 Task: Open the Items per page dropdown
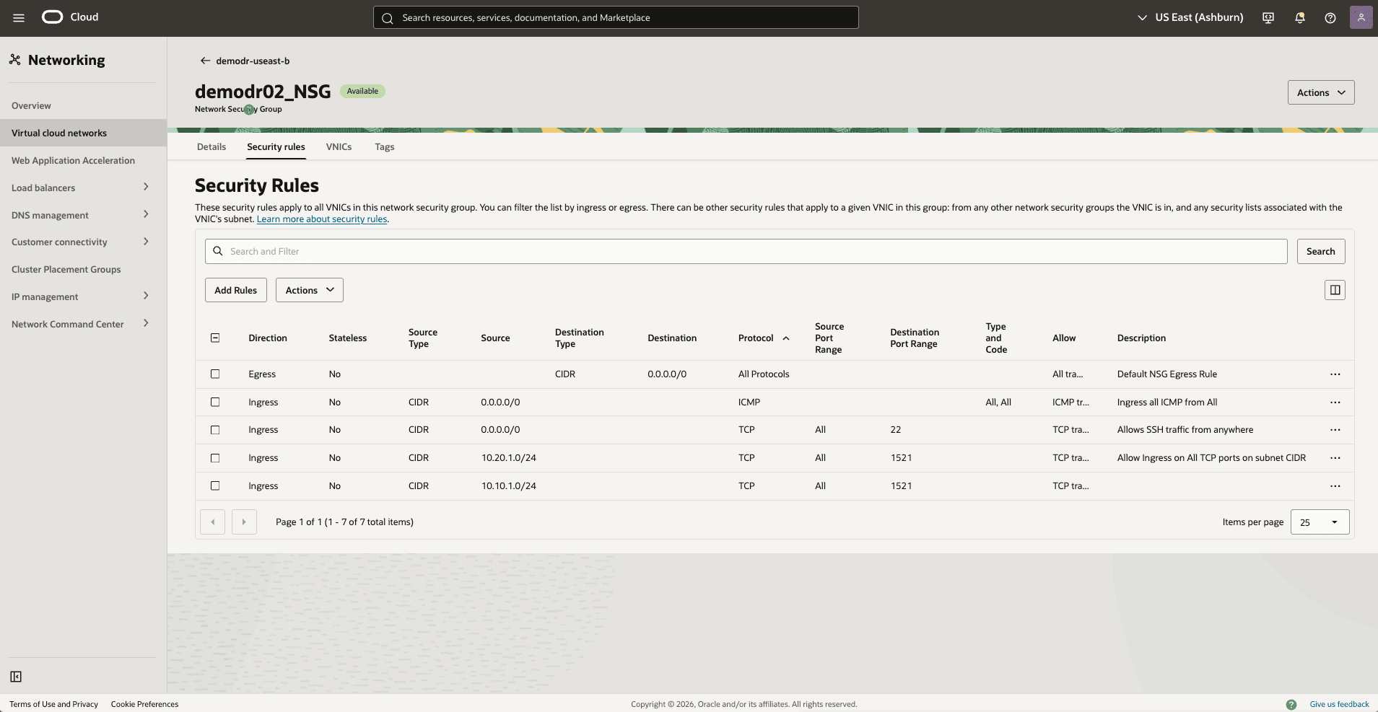tap(1319, 522)
